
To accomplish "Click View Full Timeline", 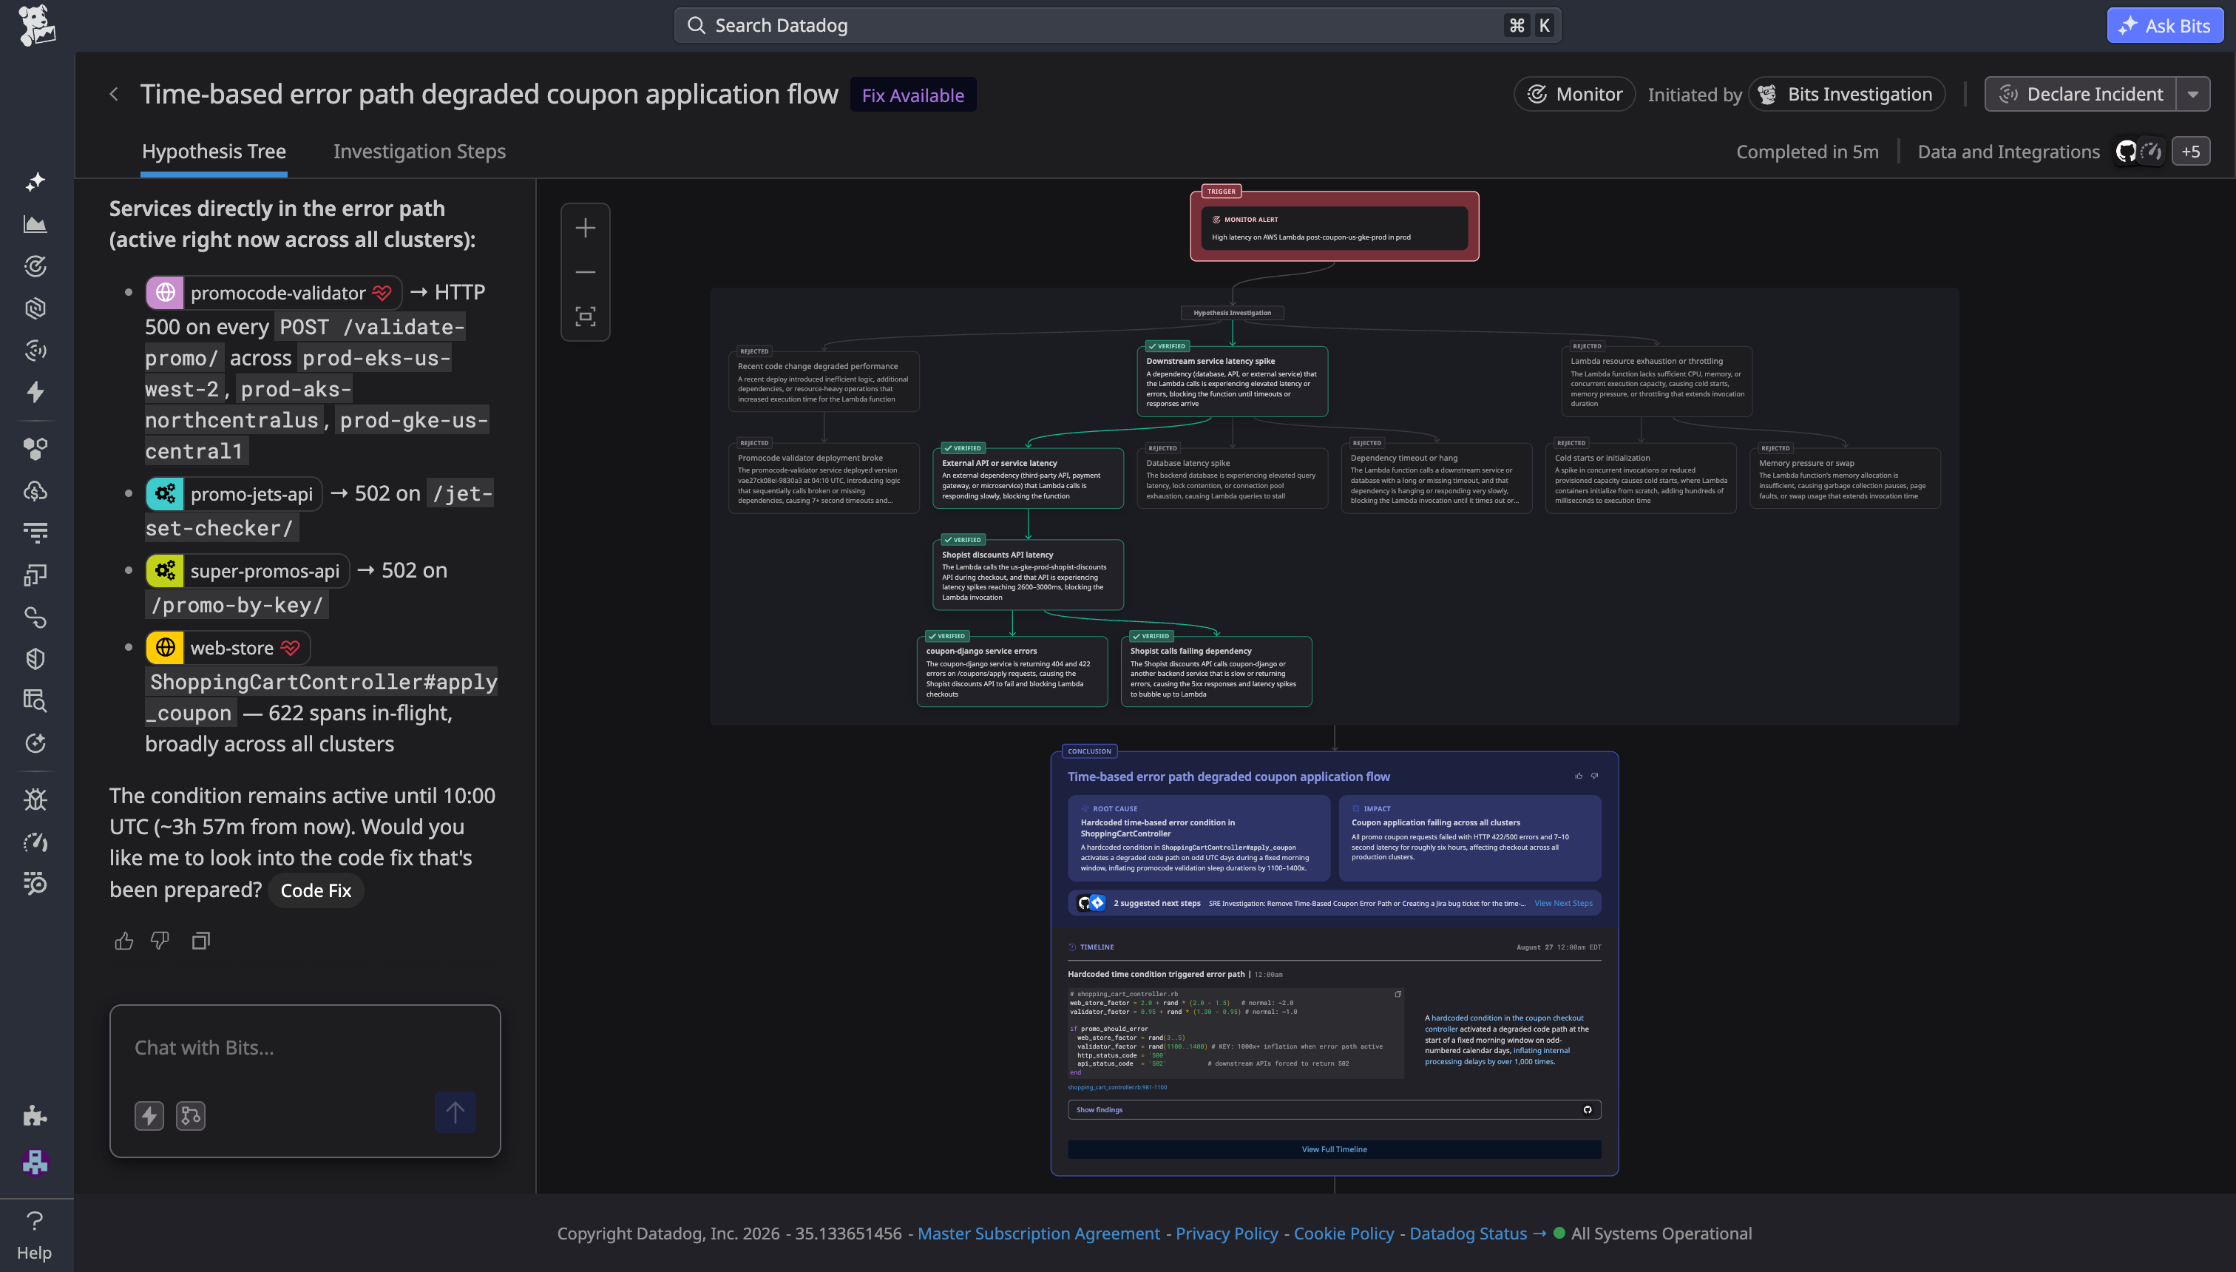I will pos(1334,1150).
